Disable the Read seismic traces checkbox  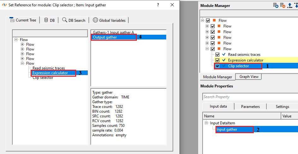tap(217, 55)
